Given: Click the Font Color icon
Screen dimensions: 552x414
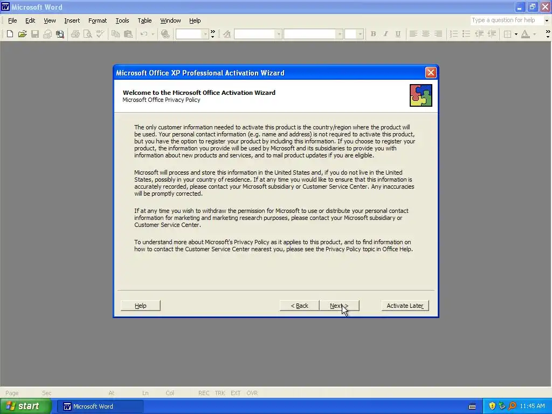Looking at the screenshot, I should (525, 34).
